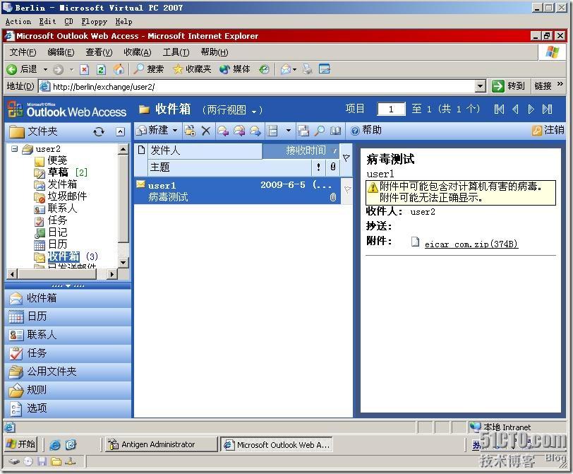Open 选项 in navigation pane
The image size is (573, 474).
coord(68,408)
